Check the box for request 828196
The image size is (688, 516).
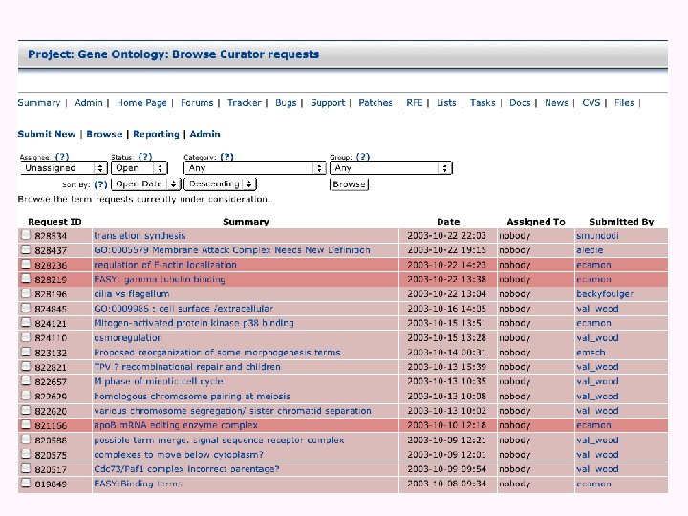26,293
